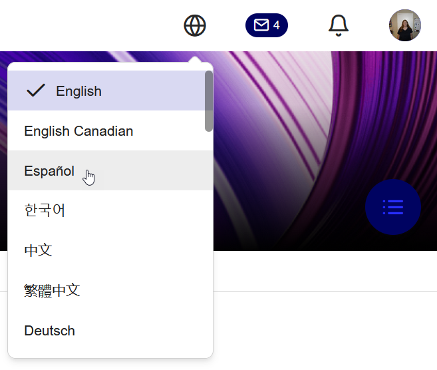Open the globe language selector icon
The image size is (437, 370).
click(195, 25)
